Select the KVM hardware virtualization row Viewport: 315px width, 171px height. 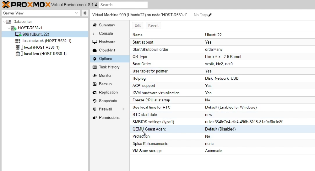click(222, 93)
